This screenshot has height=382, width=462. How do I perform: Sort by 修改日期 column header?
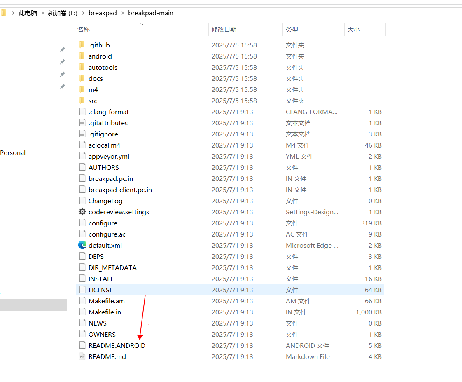(224, 29)
